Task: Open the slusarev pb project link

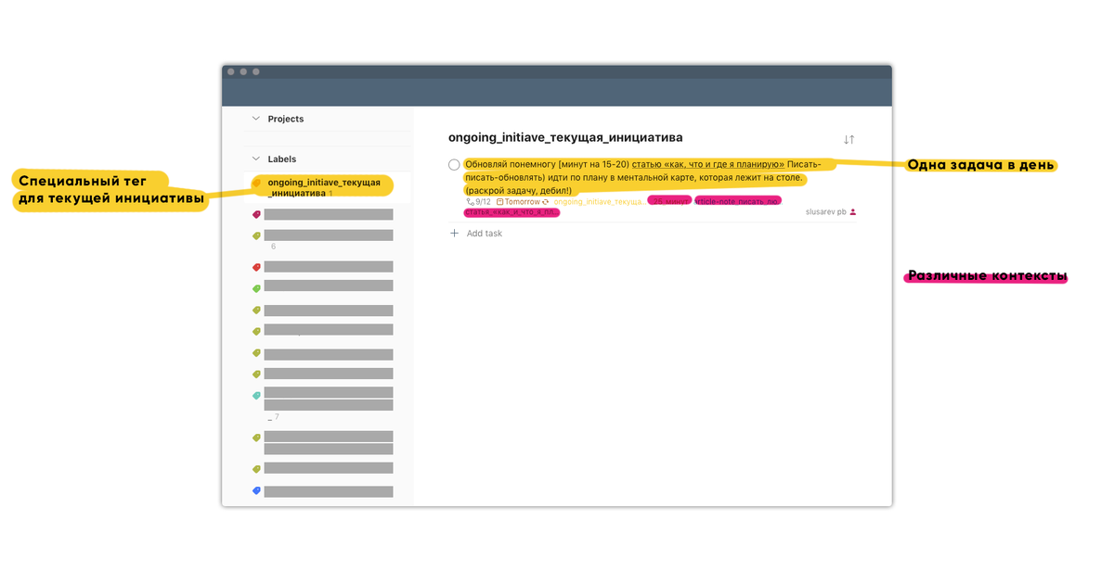Action: click(x=826, y=212)
